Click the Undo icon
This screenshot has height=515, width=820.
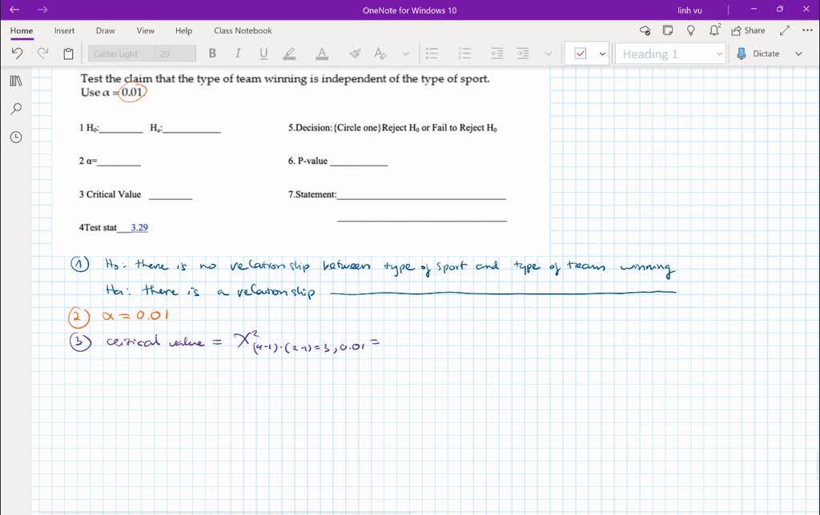point(16,53)
